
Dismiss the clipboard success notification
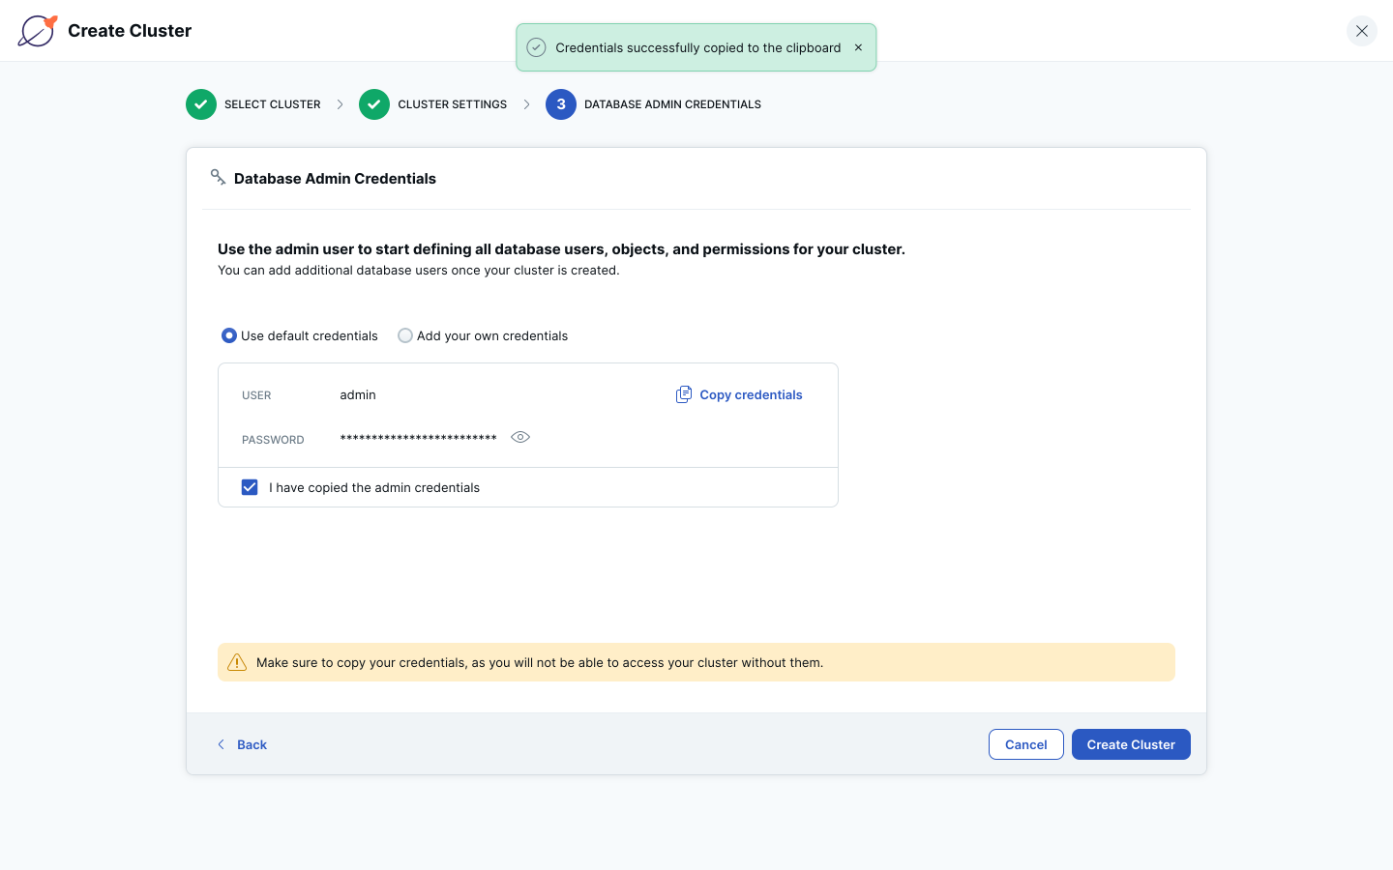click(858, 47)
